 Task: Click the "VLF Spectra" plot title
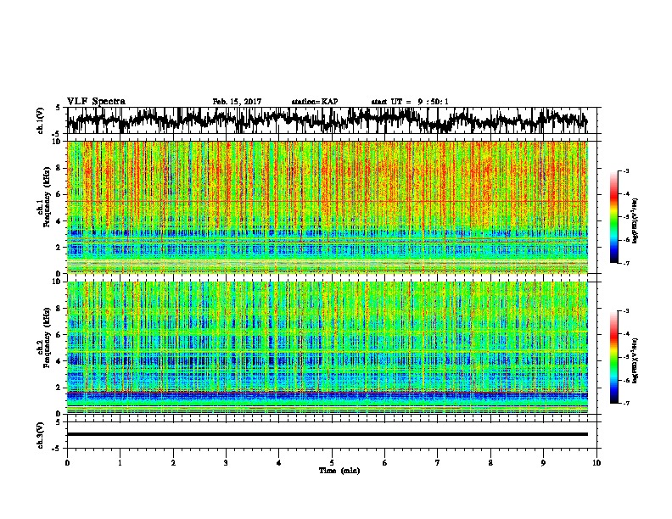click(96, 102)
